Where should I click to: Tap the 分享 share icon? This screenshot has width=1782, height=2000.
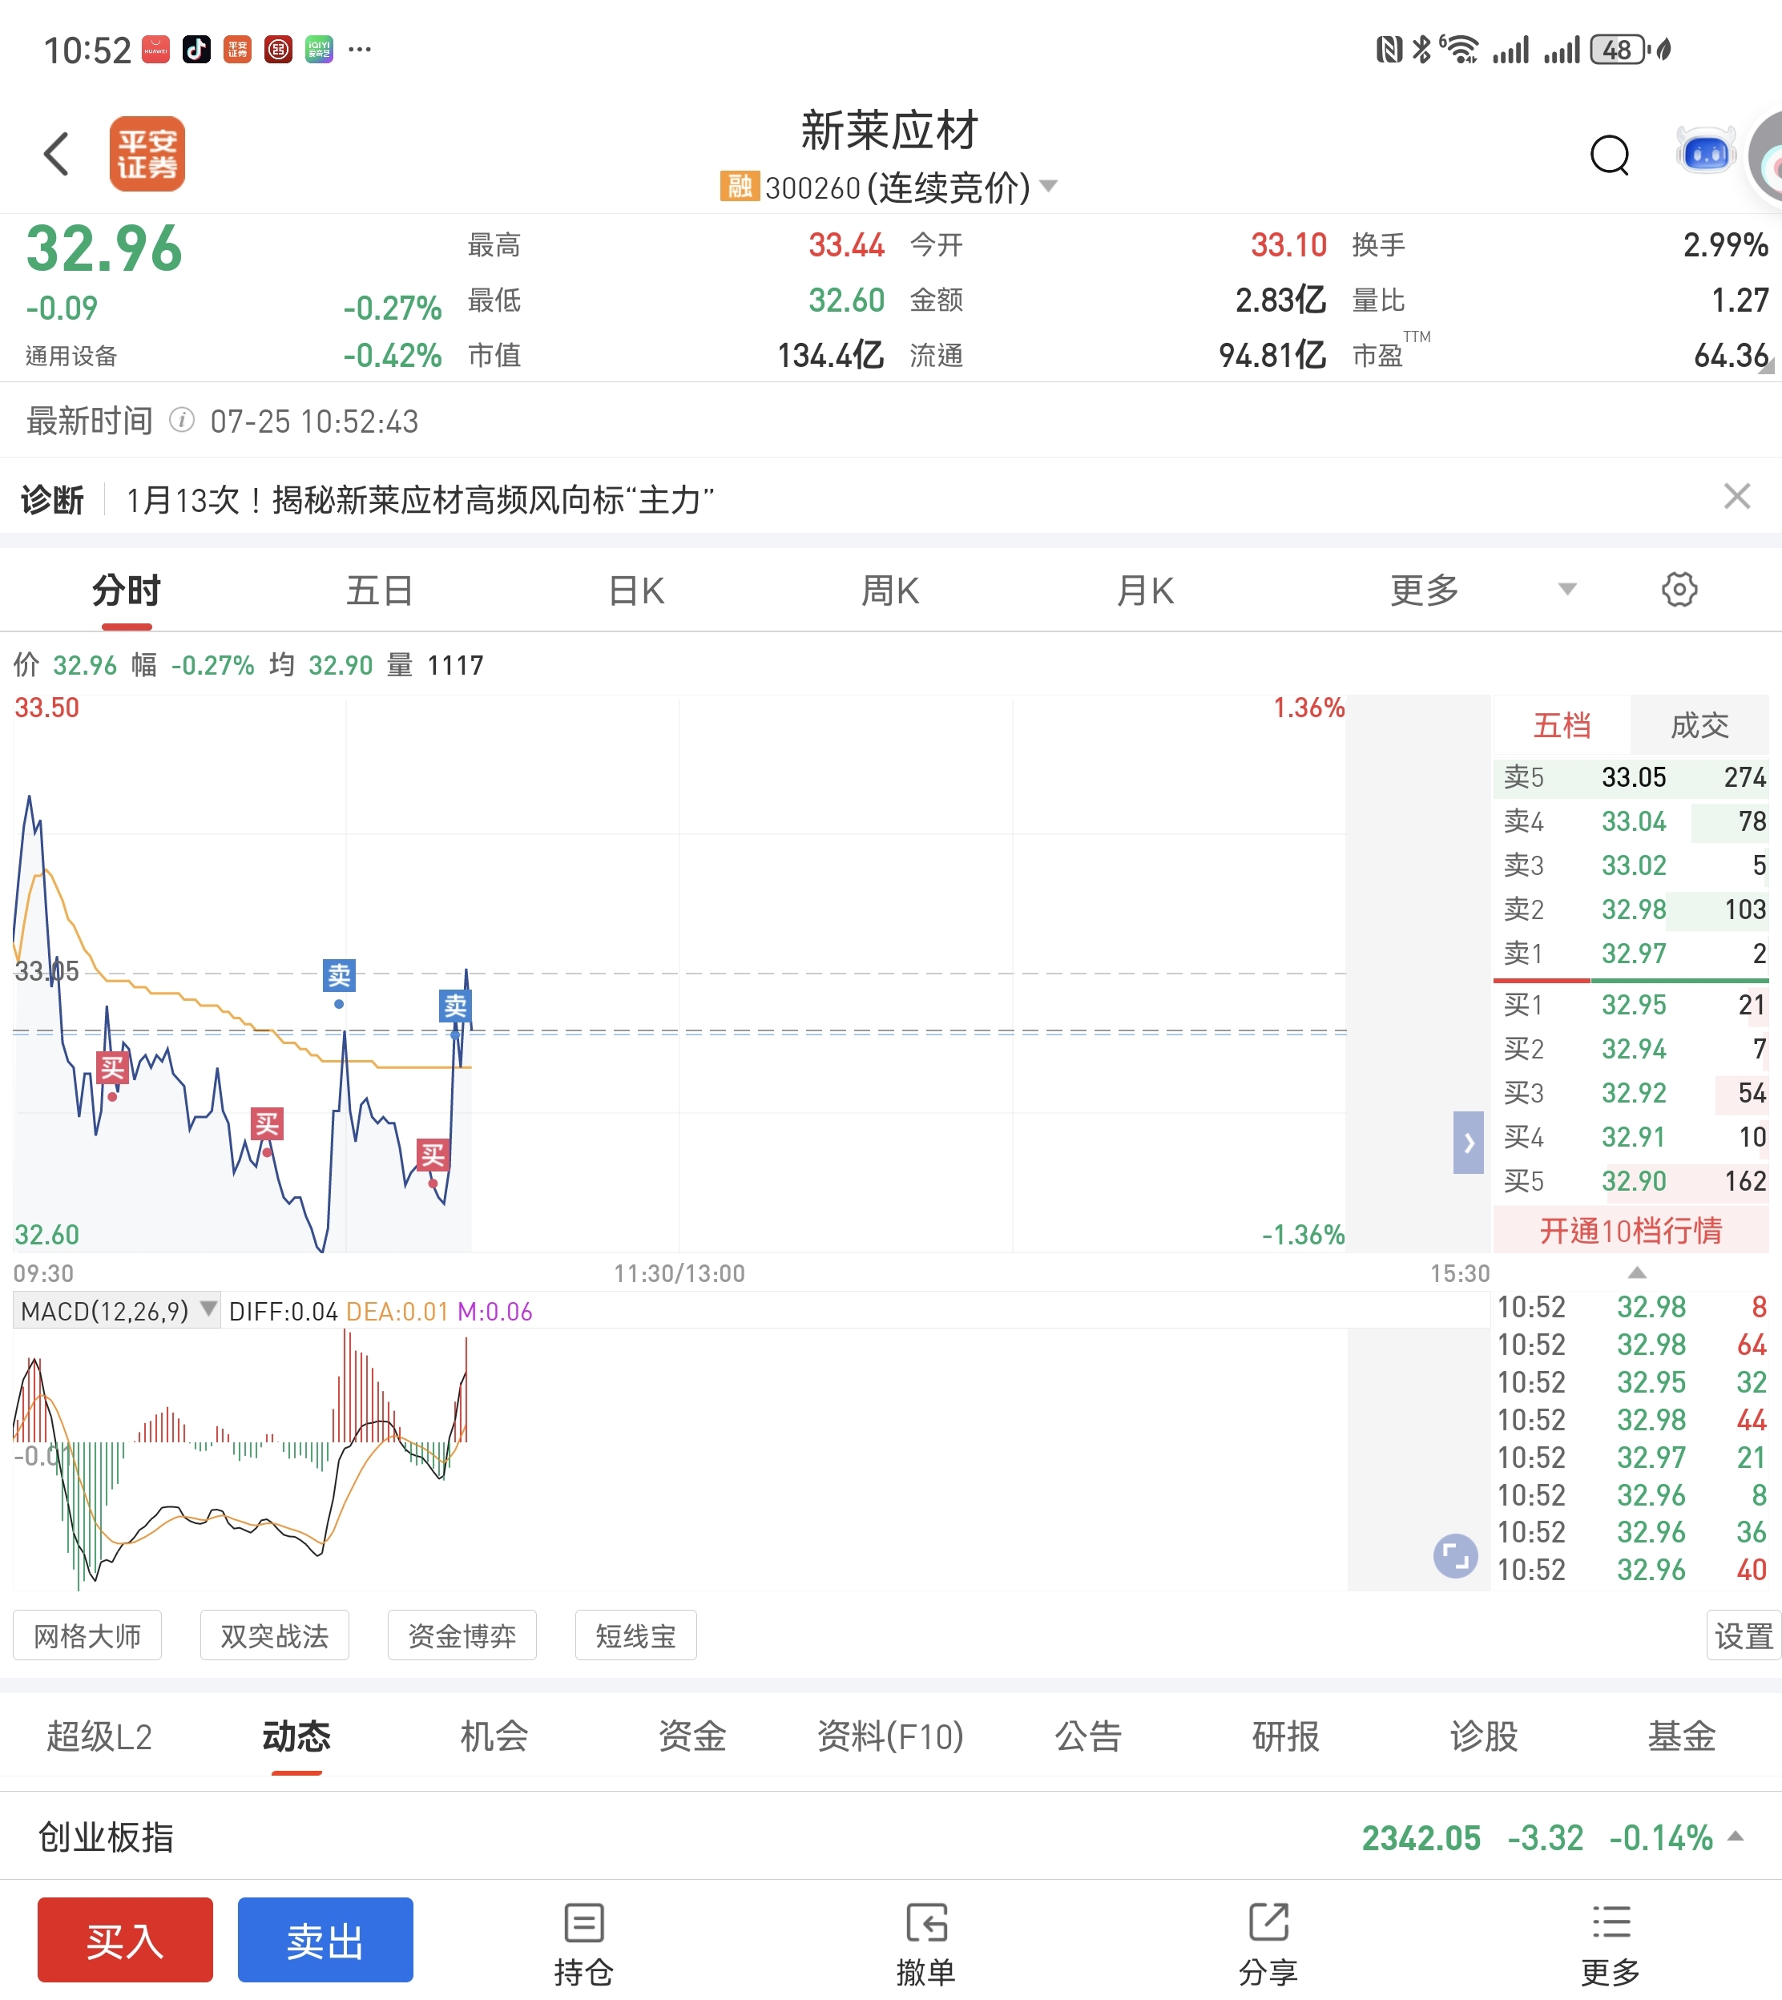click(1268, 1944)
